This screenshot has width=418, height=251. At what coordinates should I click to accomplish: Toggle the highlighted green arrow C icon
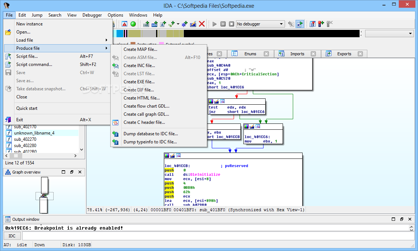tap(300, 24)
